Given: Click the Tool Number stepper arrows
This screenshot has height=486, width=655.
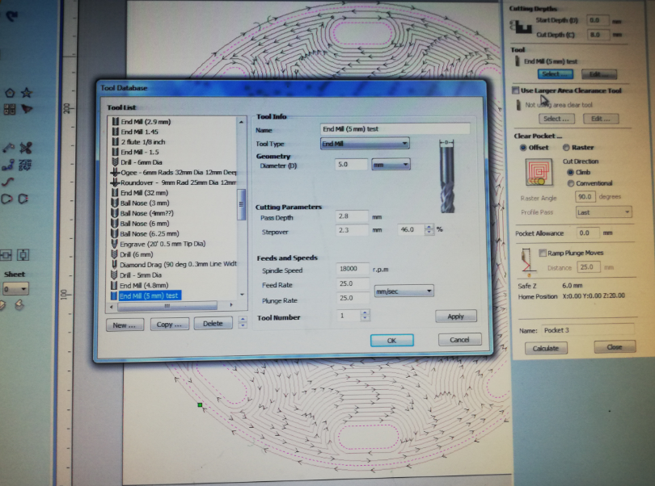Looking at the screenshot, I should coord(365,315).
